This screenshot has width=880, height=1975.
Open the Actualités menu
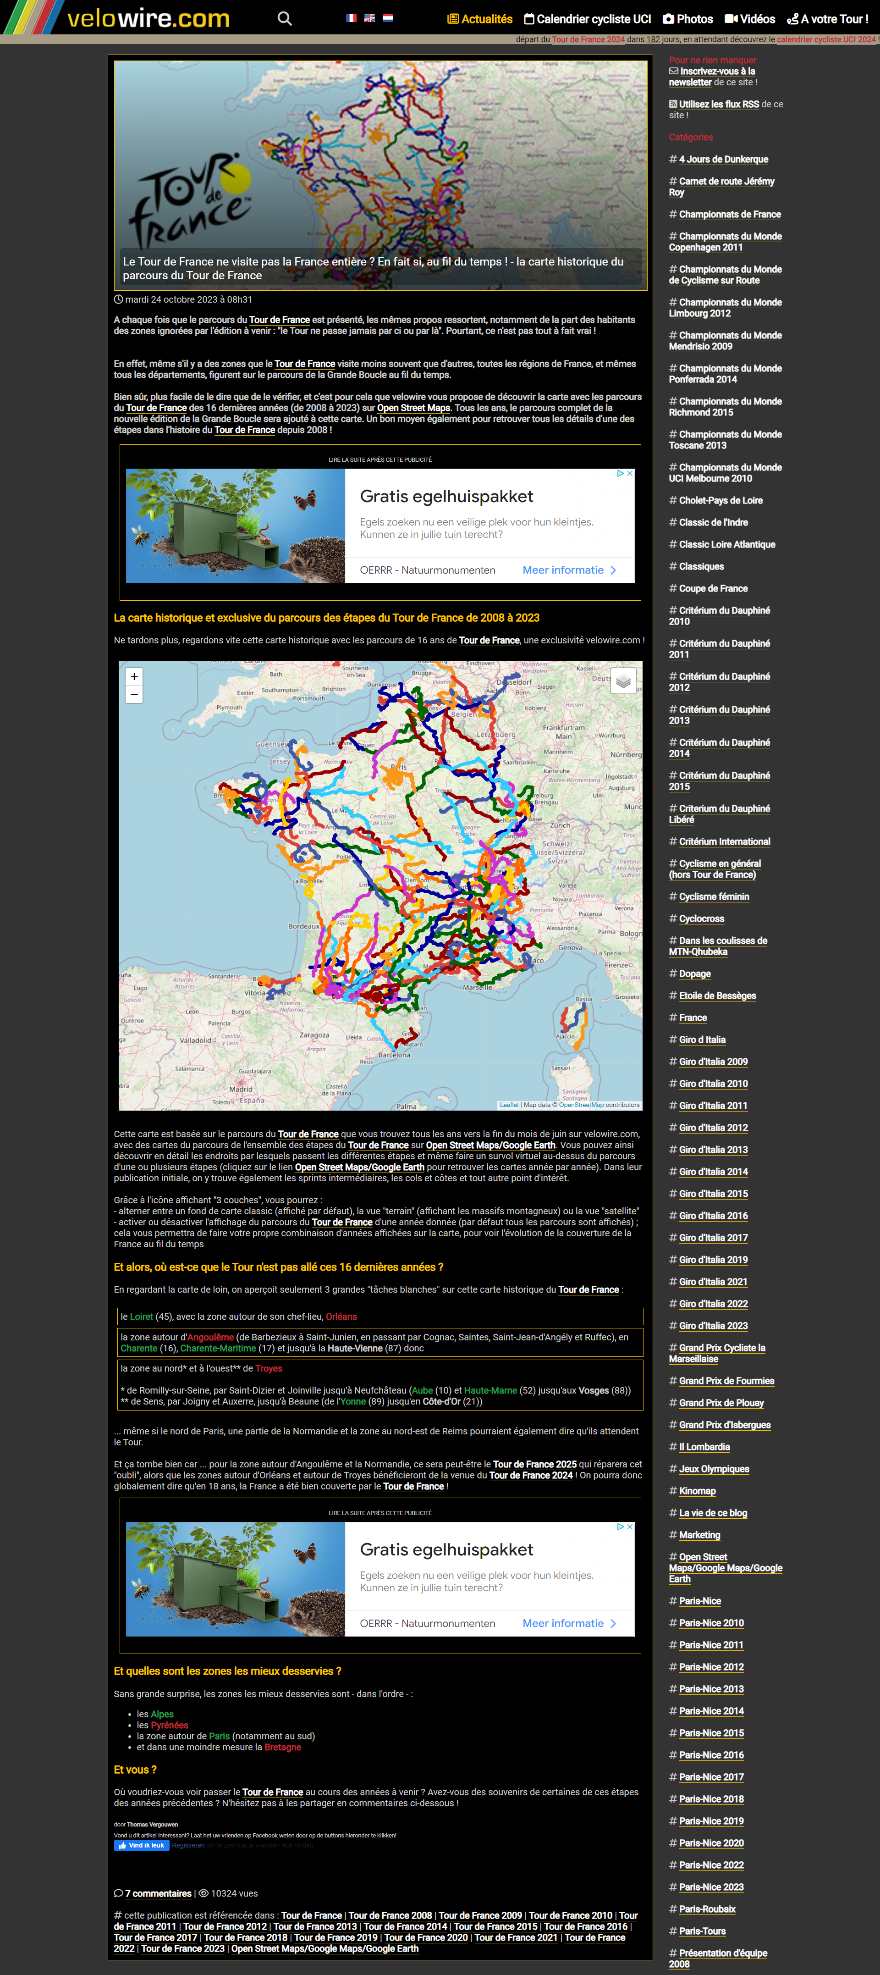[480, 19]
